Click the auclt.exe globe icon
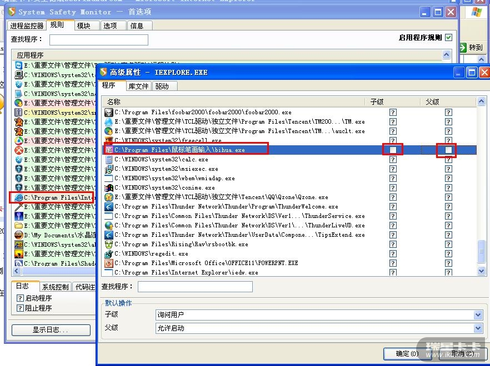This screenshot has width=490, height=366. pyautogui.click(x=109, y=131)
